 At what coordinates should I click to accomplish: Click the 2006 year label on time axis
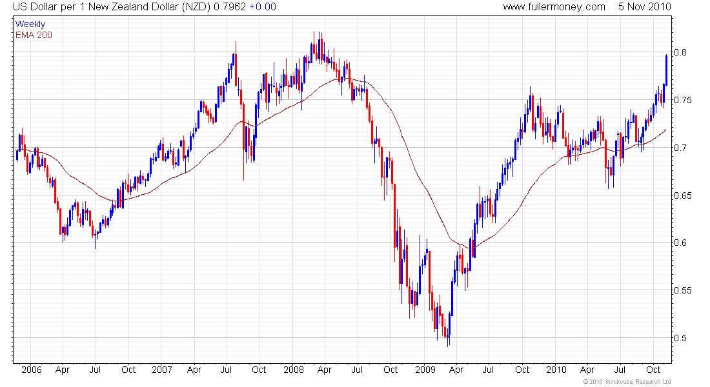(x=31, y=370)
